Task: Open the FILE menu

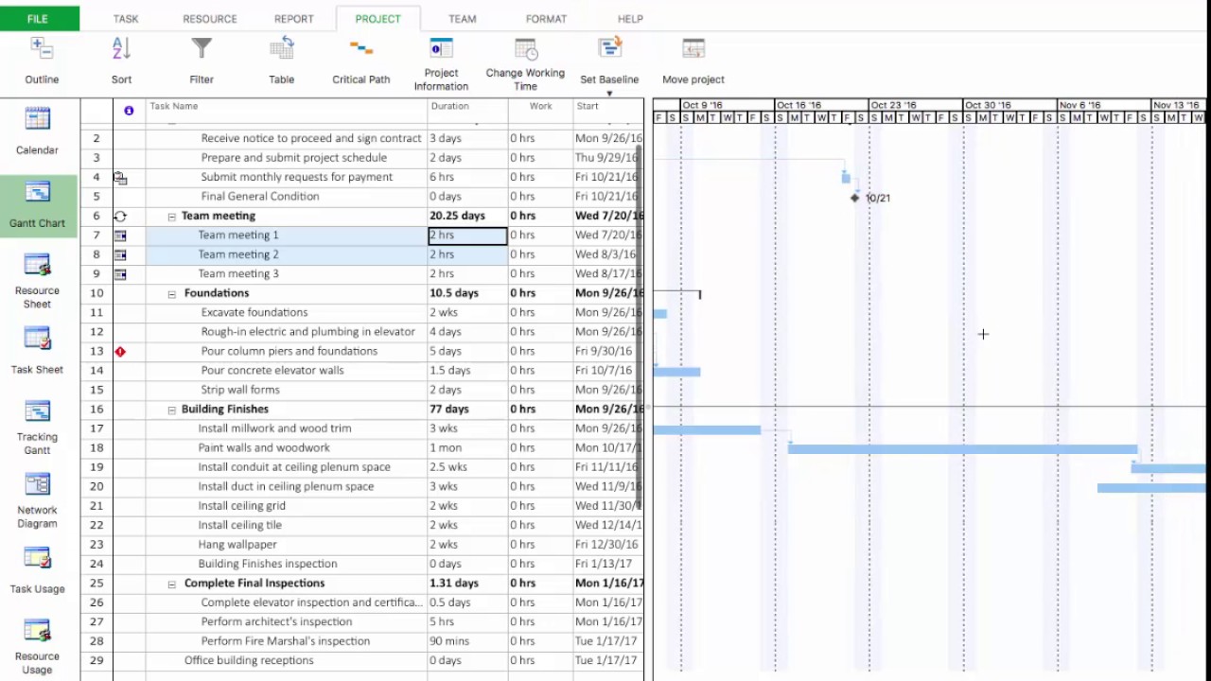Action: 38,19
